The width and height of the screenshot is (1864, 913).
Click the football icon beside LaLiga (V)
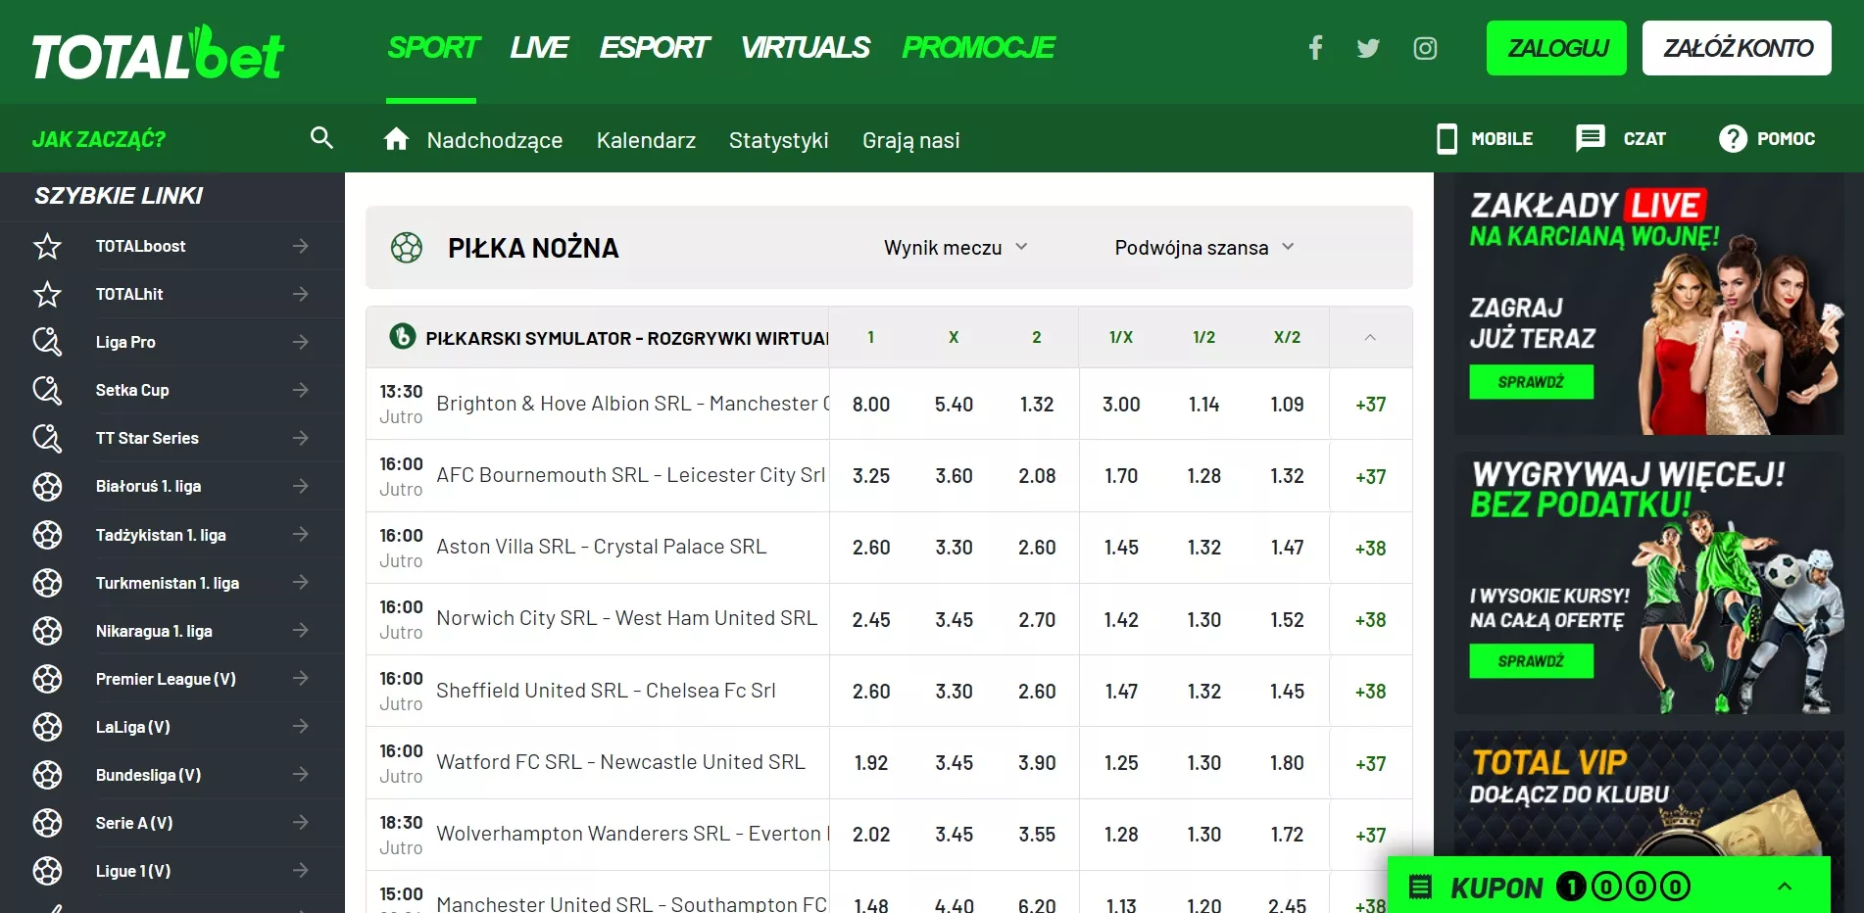click(47, 727)
